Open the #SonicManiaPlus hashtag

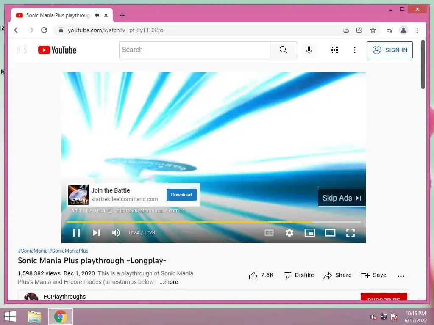coord(69,251)
